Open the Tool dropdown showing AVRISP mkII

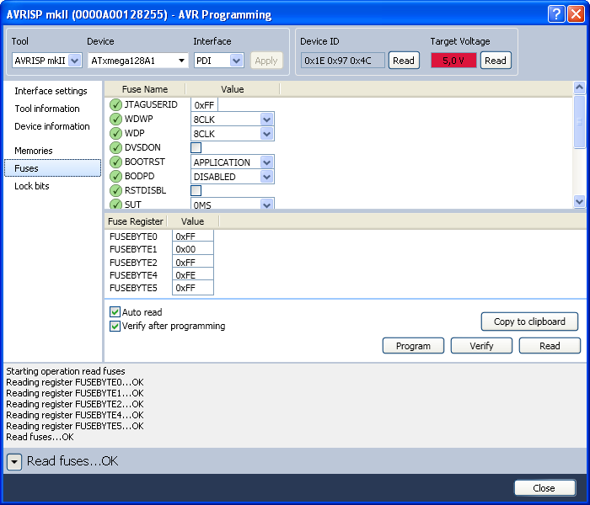pos(47,61)
